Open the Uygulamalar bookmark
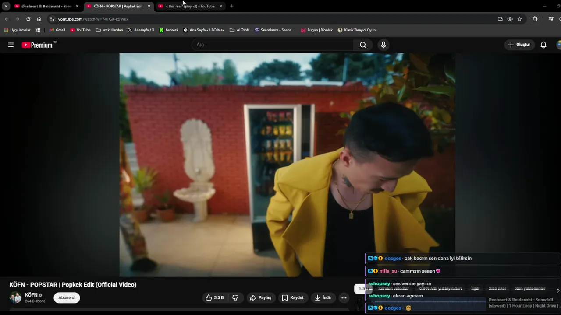This screenshot has width=561, height=315. tap(17, 30)
